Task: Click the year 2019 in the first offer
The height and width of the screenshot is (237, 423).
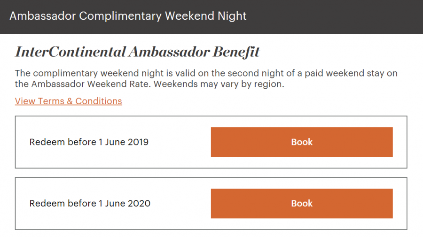Action: point(138,142)
